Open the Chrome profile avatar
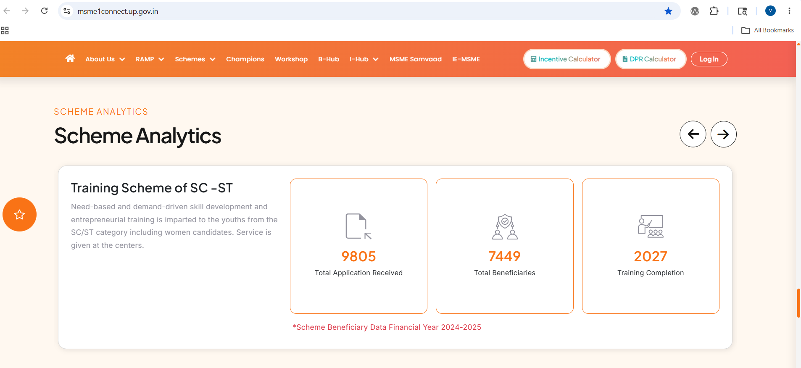This screenshot has width=801, height=368. (x=770, y=11)
